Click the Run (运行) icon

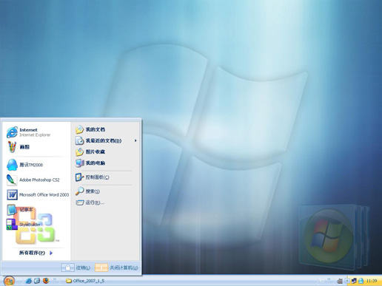(80, 202)
